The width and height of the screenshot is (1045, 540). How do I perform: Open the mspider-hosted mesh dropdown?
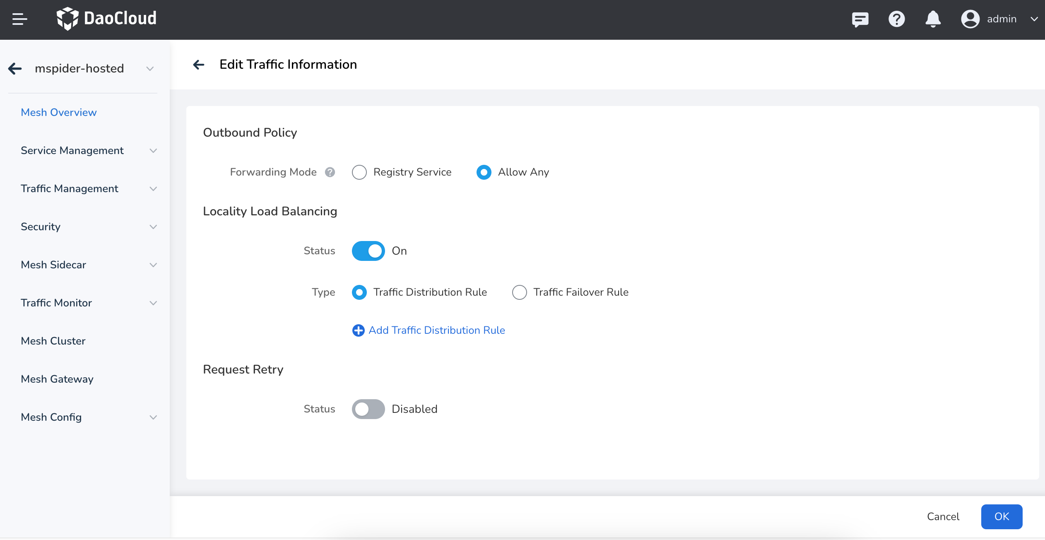click(x=150, y=69)
